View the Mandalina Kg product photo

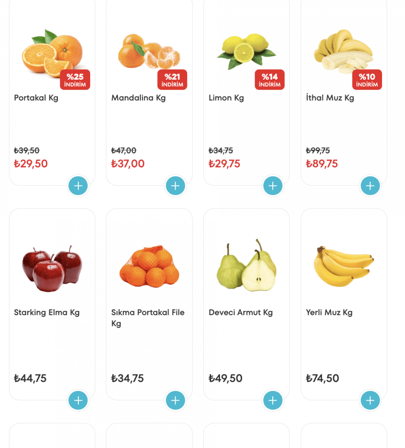coord(149,52)
